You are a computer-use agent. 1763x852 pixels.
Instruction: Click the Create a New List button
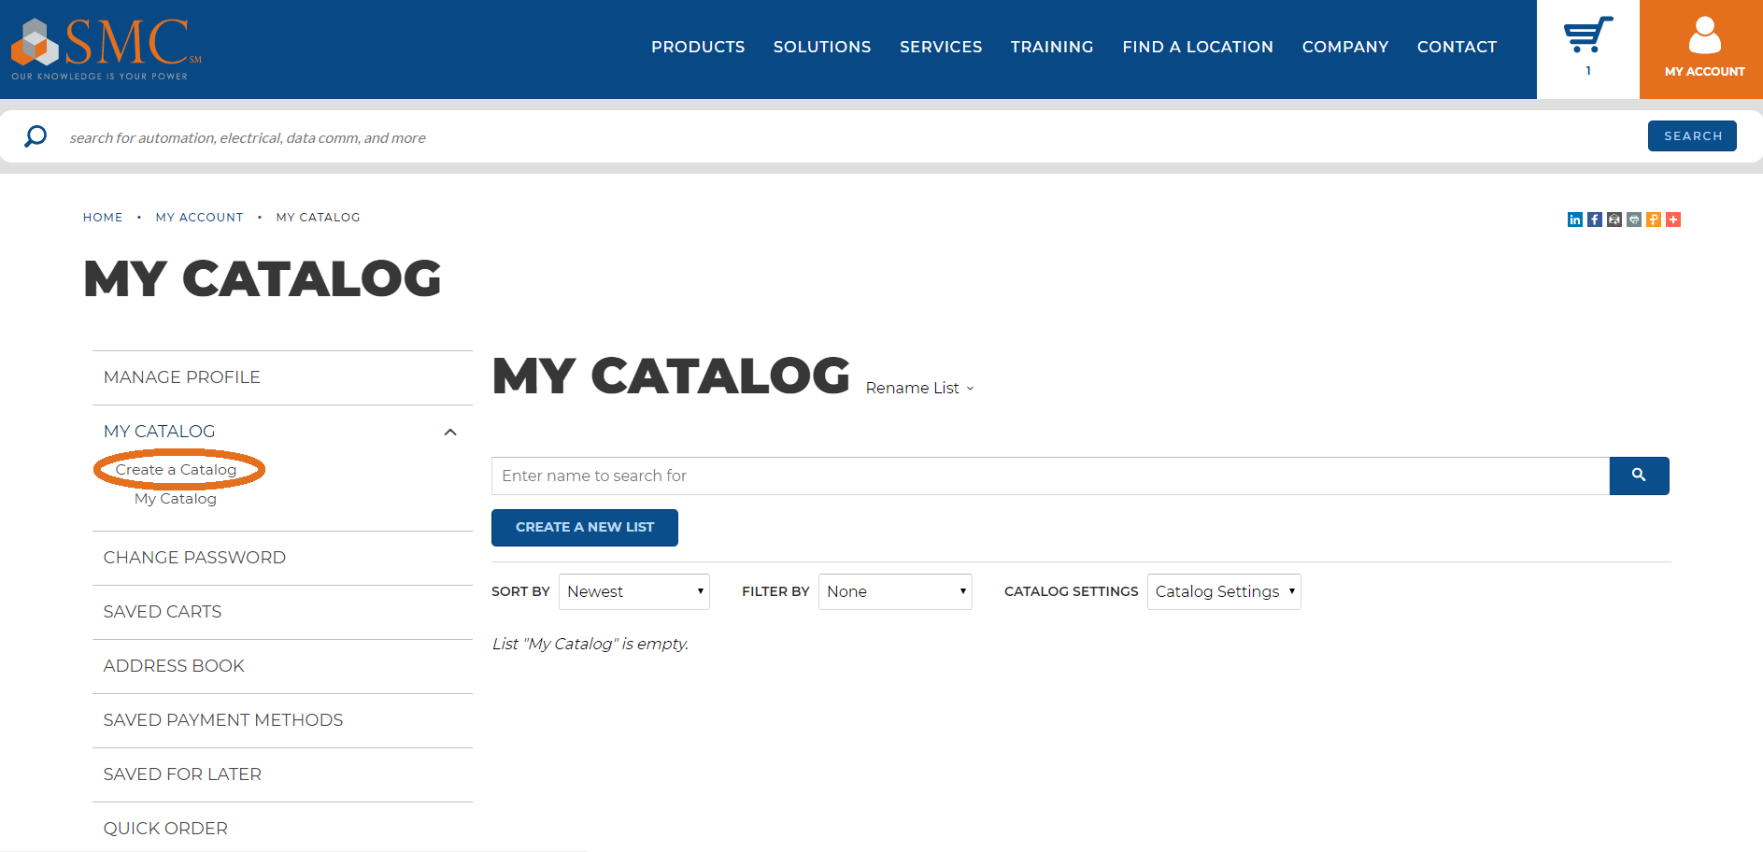pyautogui.click(x=584, y=527)
